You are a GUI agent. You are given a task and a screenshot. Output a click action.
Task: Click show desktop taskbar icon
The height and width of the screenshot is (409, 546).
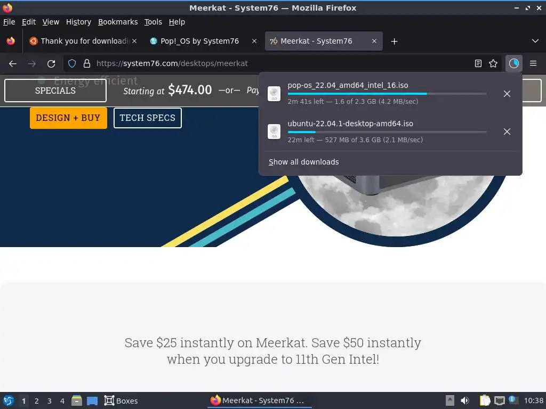92,401
